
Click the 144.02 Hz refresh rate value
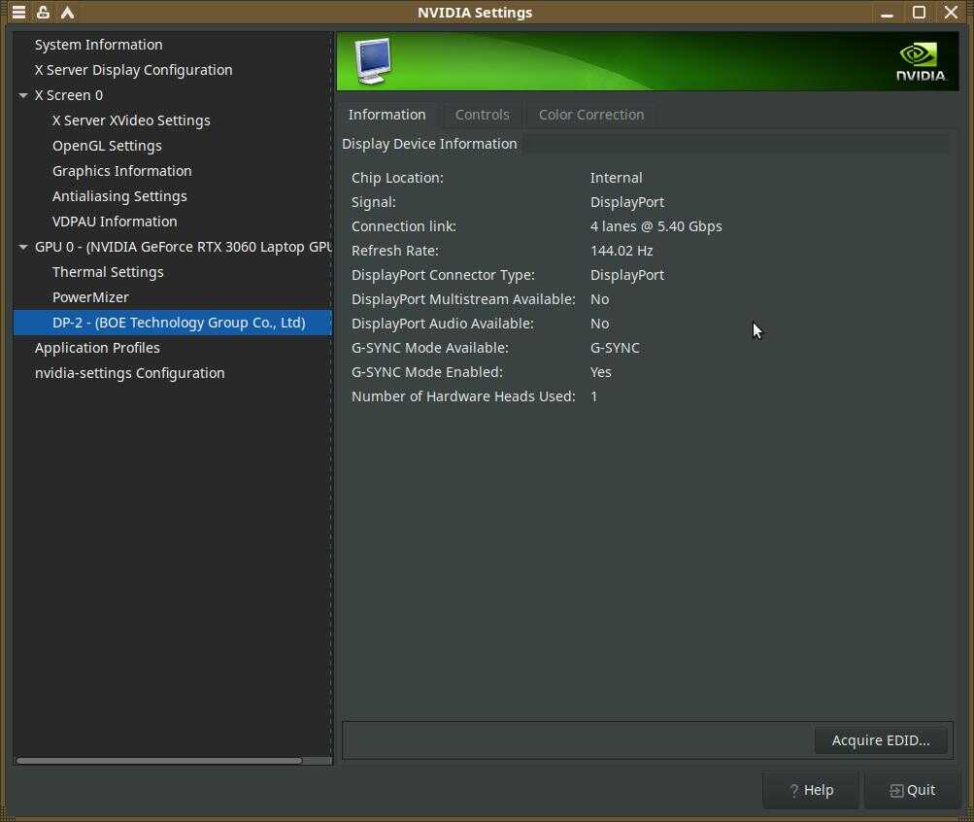click(x=621, y=251)
